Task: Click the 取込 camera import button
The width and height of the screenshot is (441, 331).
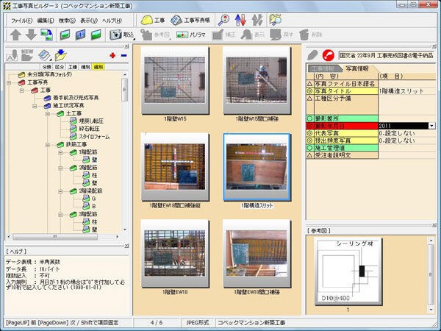Action: tap(122, 35)
